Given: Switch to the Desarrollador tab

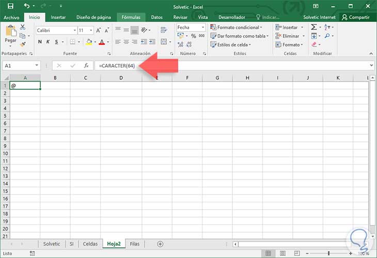Looking at the screenshot, I should point(232,18).
